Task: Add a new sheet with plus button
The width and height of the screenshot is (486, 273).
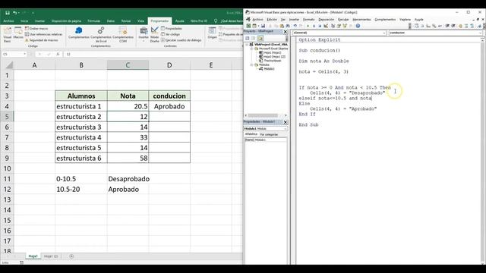Action: coord(71,256)
